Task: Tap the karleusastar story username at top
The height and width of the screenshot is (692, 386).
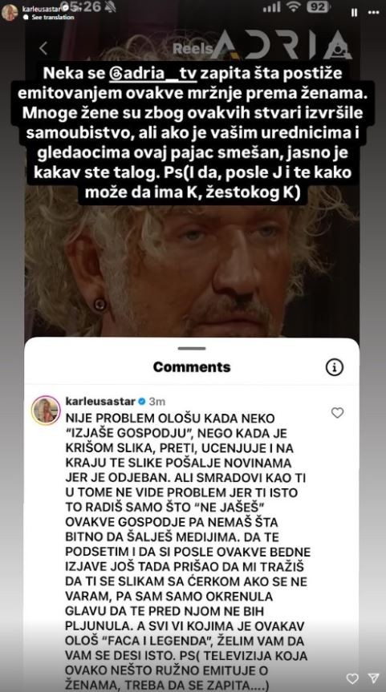Action: coord(41,9)
